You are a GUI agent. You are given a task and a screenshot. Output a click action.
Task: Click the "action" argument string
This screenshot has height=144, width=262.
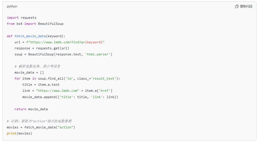pos(65,128)
